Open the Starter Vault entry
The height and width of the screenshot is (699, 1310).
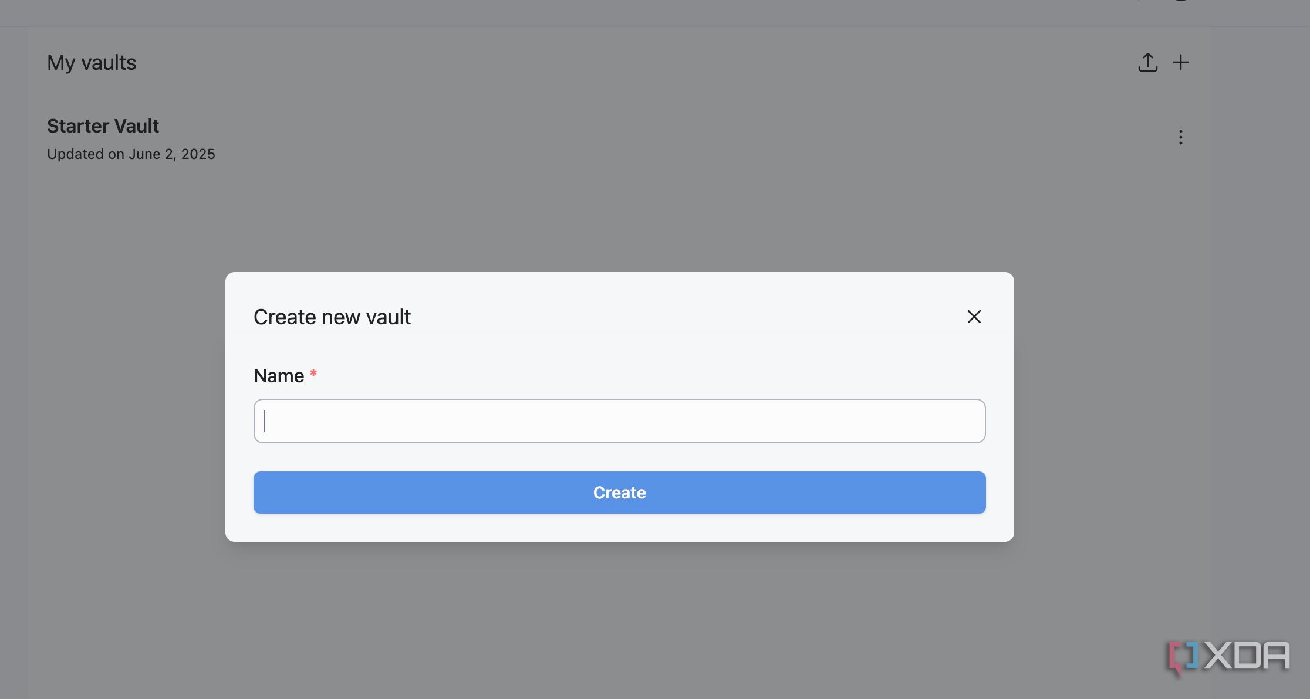[103, 126]
